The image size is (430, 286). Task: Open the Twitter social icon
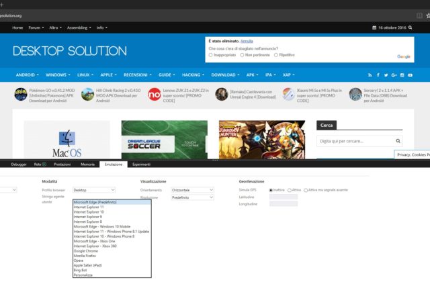[x=386, y=75]
